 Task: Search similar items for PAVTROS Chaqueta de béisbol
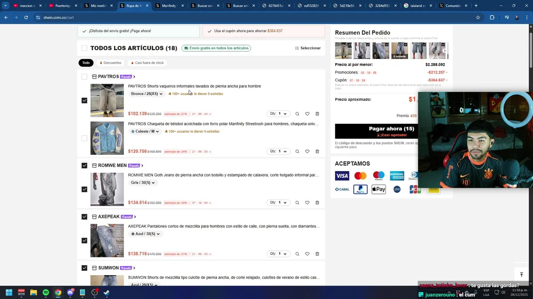coord(297,152)
